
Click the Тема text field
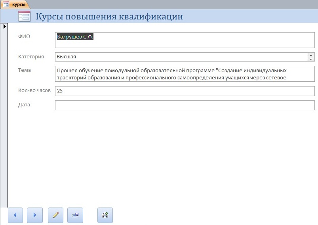coord(185,74)
